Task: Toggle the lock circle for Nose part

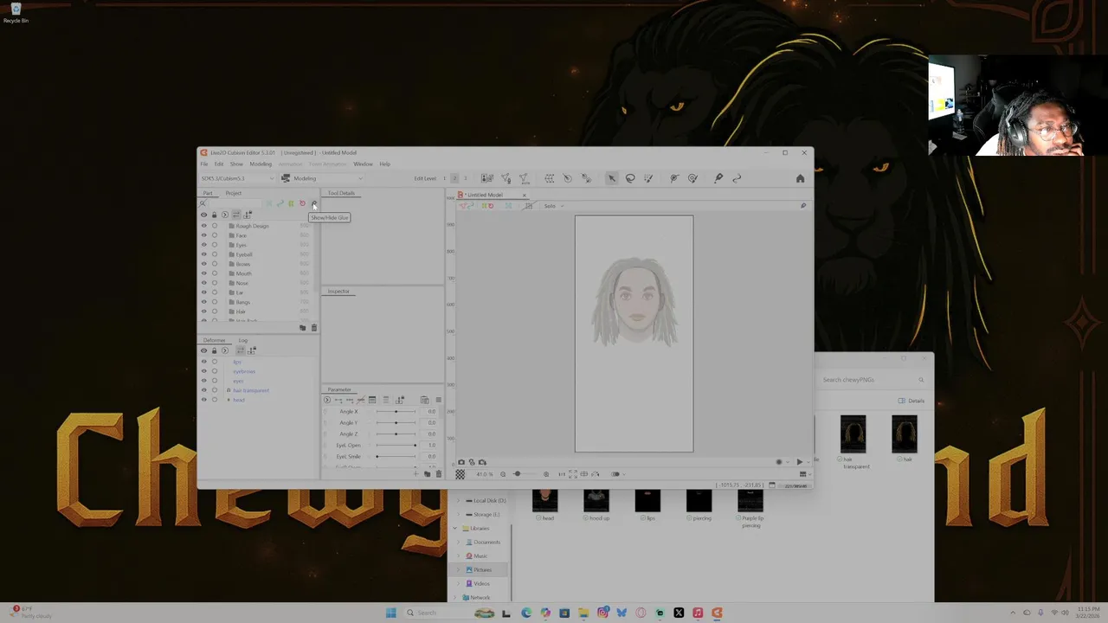Action: coord(215,283)
